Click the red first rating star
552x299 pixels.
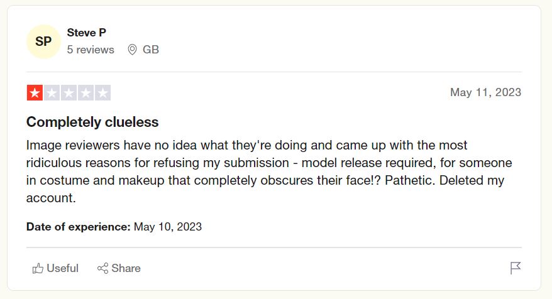[35, 93]
